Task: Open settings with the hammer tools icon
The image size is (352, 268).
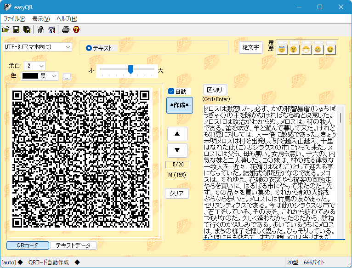Action: (51, 29)
